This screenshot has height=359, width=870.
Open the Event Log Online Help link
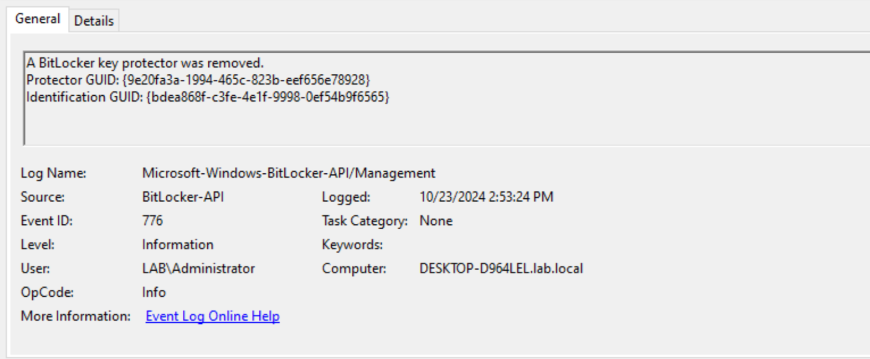click(212, 316)
